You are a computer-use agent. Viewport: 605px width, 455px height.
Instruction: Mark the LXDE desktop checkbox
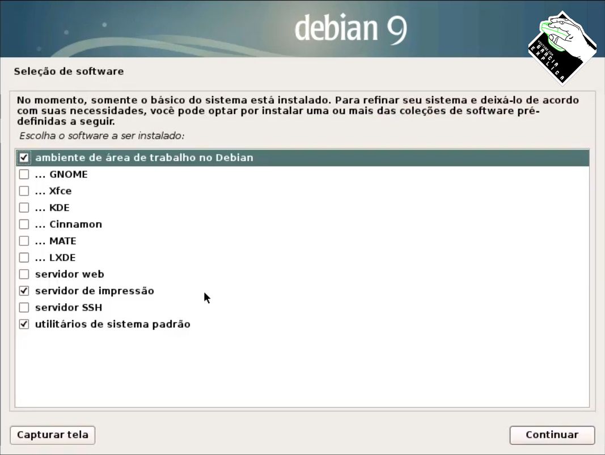pos(24,257)
